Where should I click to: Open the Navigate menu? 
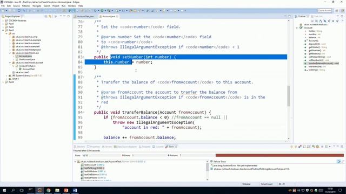tap(37, 6)
